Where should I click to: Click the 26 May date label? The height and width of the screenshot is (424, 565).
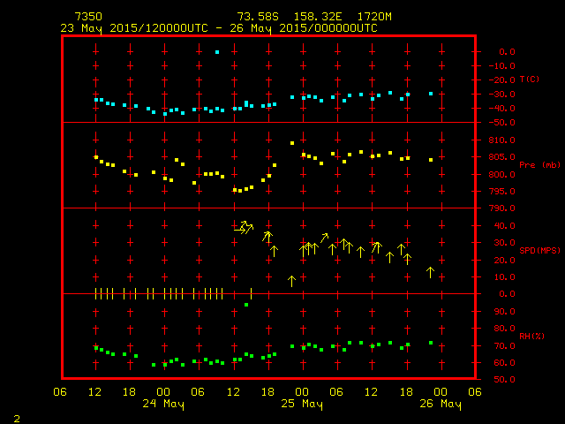click(x=440, y=404)
